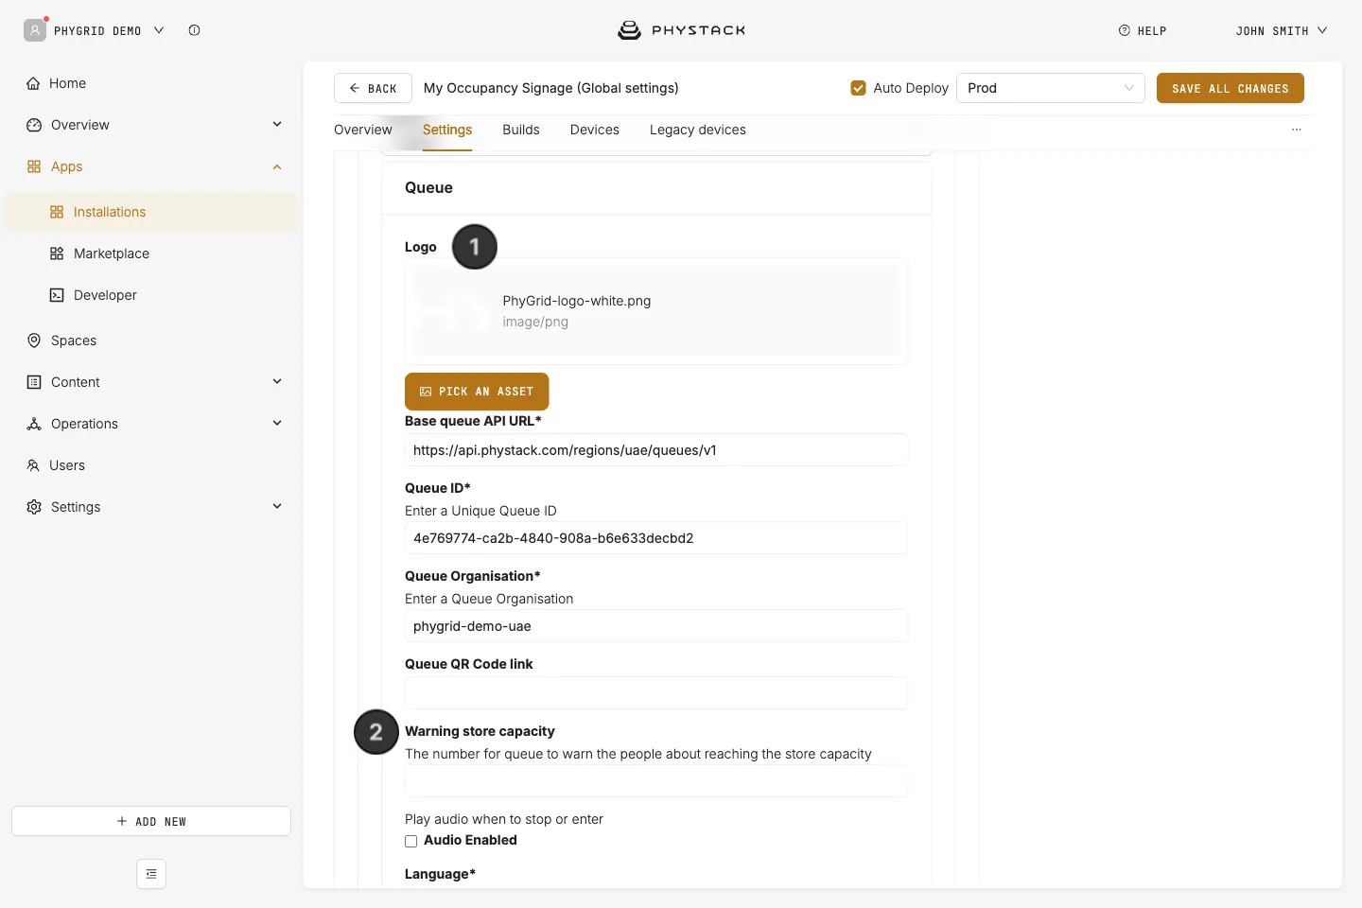This screenshot has height=908, width=1362.
Task: Click the Back button
Action: click(373, 88)
